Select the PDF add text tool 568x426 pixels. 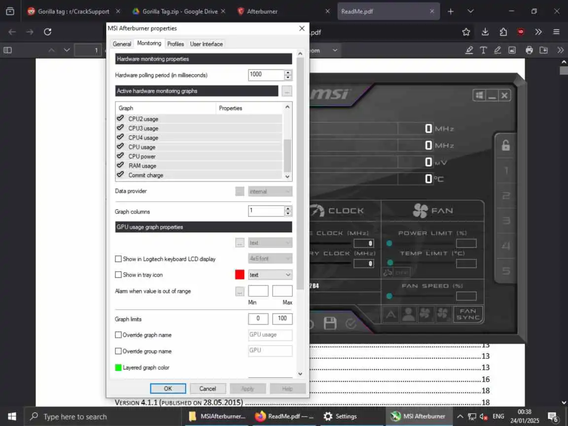point(483,50)
